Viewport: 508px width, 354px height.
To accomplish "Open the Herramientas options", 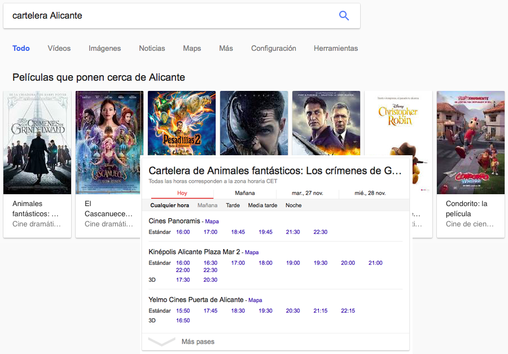I will click(335, 49).
